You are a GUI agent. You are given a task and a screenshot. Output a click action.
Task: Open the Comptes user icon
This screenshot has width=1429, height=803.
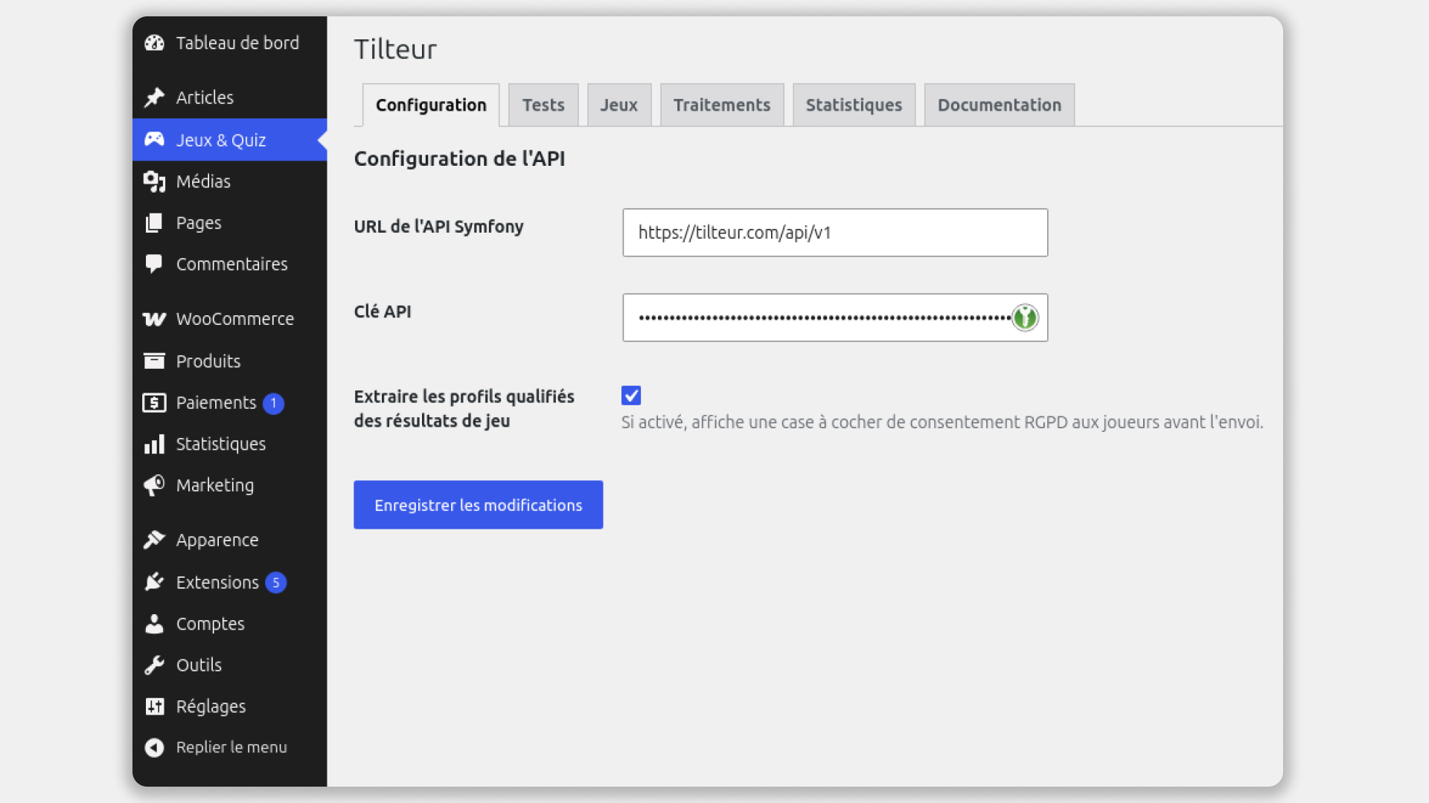154,624
